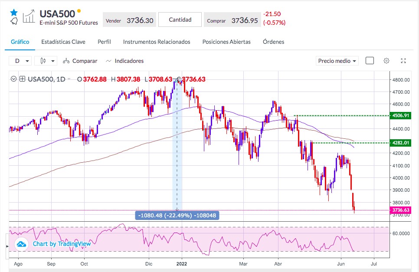Click the 4282.01 green price label

[400, 143]
